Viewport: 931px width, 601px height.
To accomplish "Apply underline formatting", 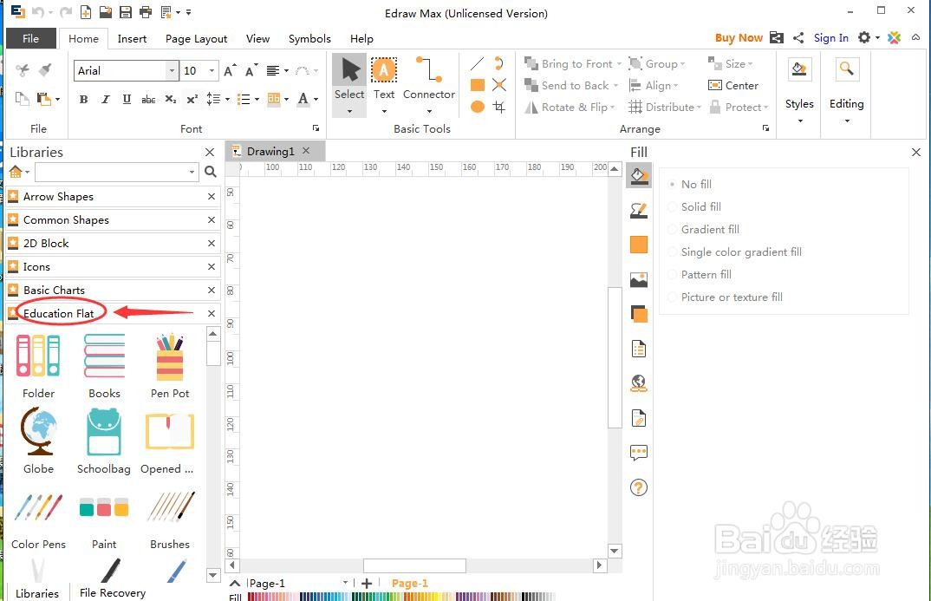I will coord(127,99).
